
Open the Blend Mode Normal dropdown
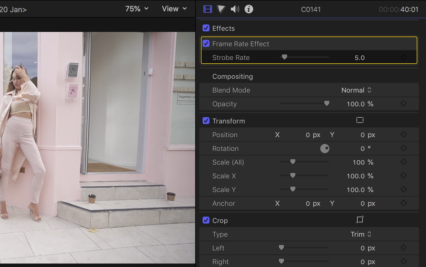(356, 90)
